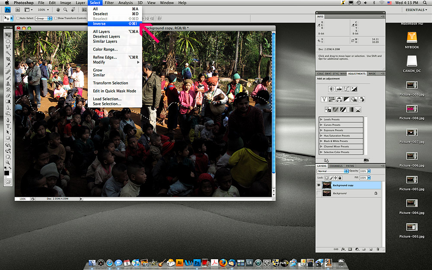Viewport: 432px width, 270px height.
Task: Click Color Range in the Select menu
Action: coord(105,49)
